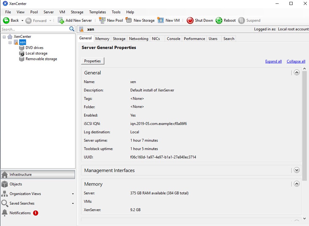309x226 pixels.
Task: Click the New VM icon
Action: pos(160,20)
